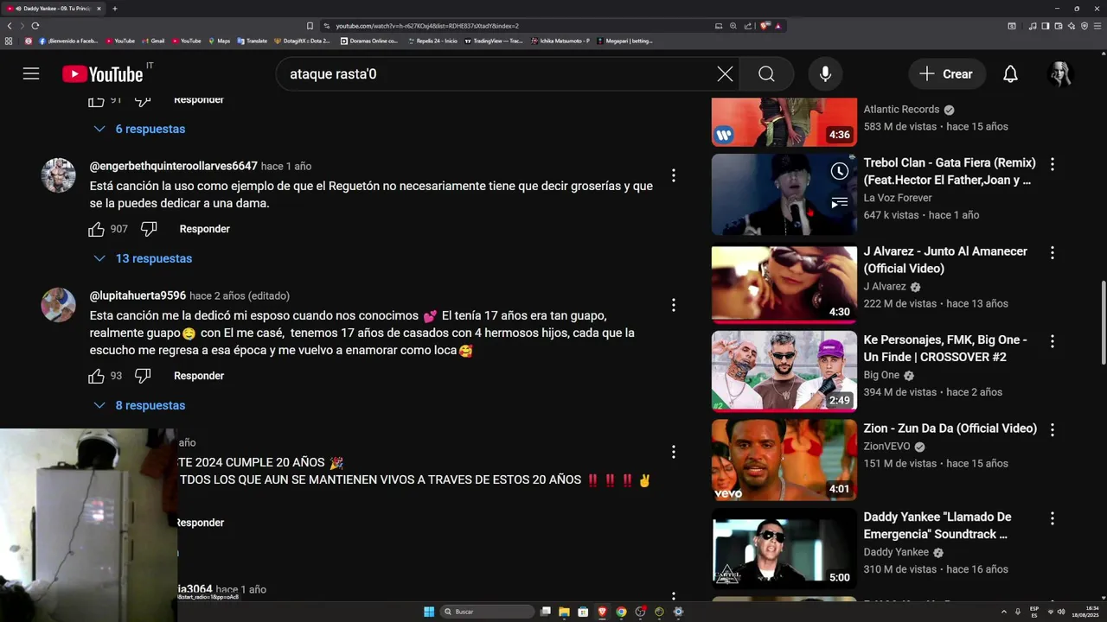Click the magnifier search button
The width and height of the screenshot is (1107, 622).
click(766, 74)
